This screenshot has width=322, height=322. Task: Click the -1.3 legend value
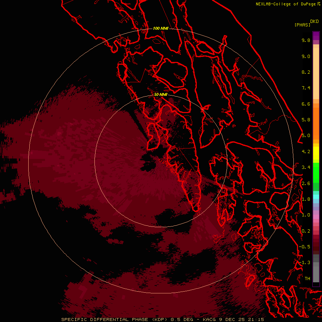304,263
